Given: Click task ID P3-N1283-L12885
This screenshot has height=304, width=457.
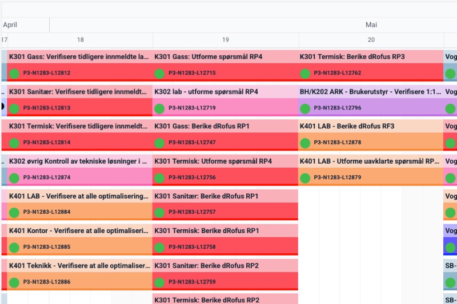Looking at the screenshot, I should tap(47, 247).
